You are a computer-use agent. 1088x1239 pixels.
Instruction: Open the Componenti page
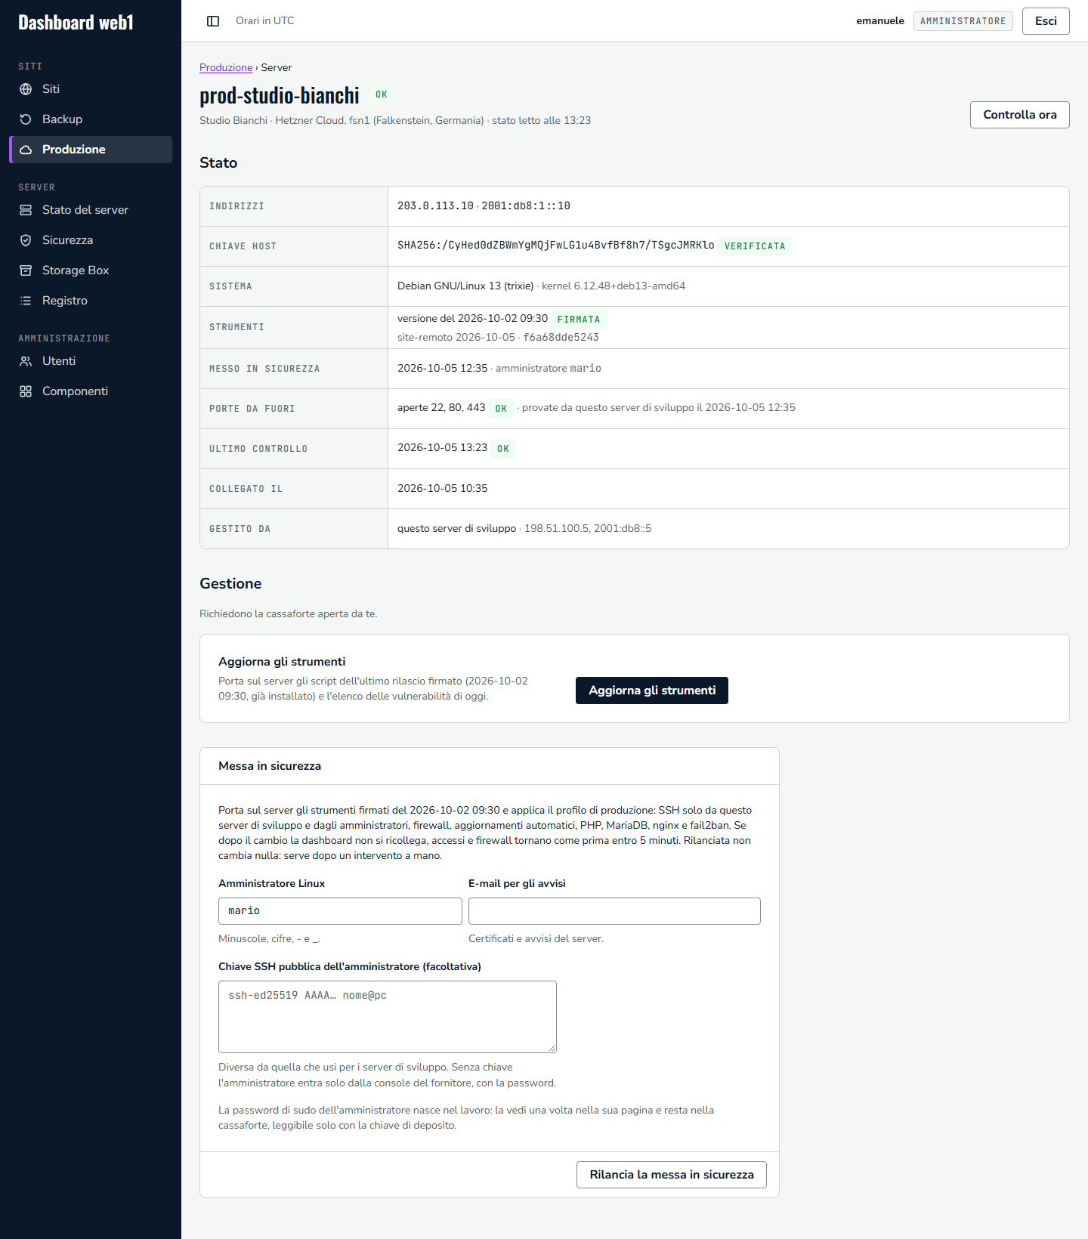pyautogui.click(x=91, y=391)
